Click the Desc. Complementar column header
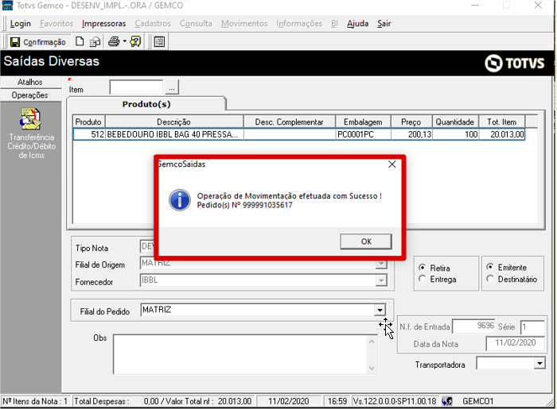 click(x=289, y=122)
